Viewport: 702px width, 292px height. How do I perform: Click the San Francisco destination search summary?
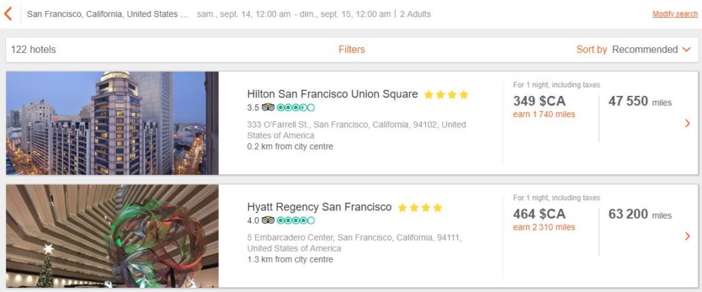(107, 14)
